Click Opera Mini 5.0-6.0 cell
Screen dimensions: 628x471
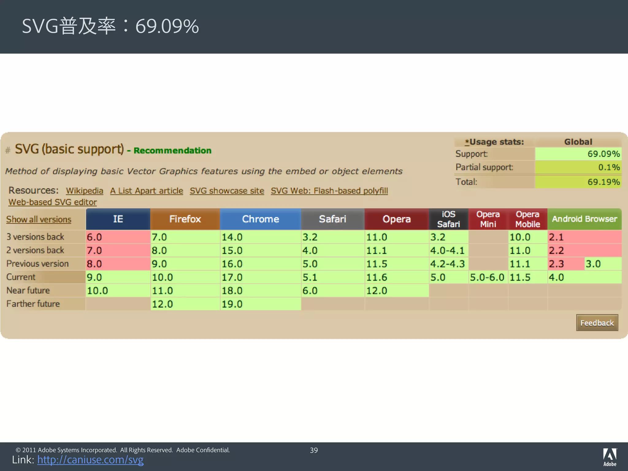488,277
